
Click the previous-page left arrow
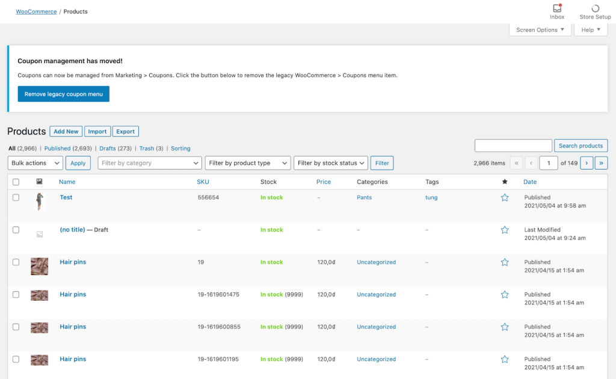[x=531, y=162]
